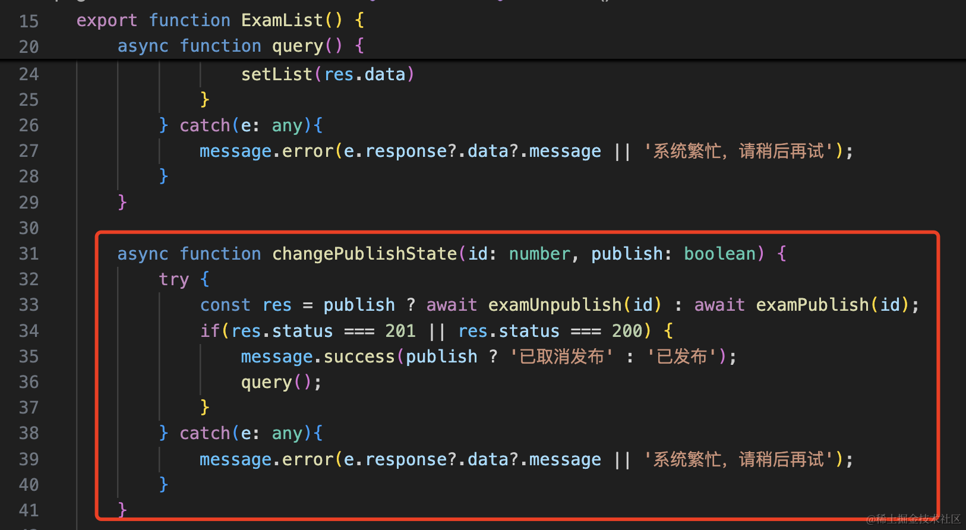Select line number 24 in the gutter
Image resolution: width=966 pixels, height=530 pixels.
point(29,74)
